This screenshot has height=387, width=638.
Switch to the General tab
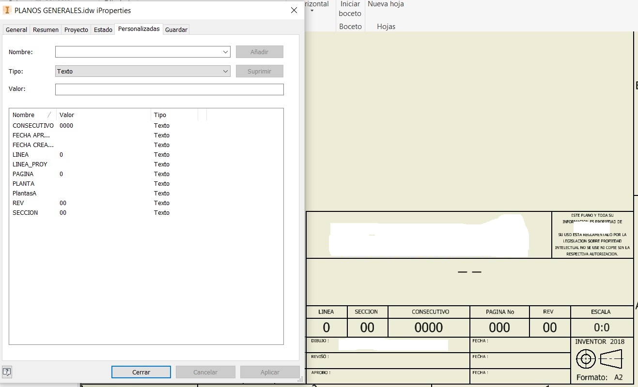pos(16,30)
